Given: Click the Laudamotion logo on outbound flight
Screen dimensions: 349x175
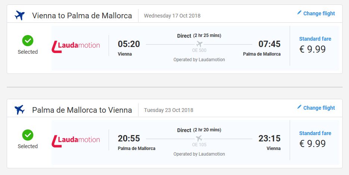Looking at the screenshot, I should click(x=76, y=47).
